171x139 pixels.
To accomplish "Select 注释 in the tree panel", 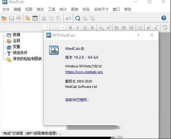I will (16, 41).
